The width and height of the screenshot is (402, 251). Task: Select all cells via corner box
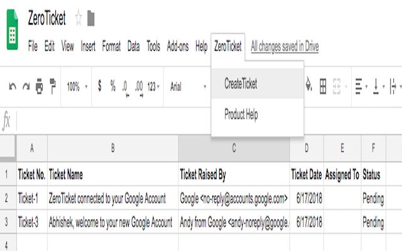pyautogui.click(x=8, y=147)
